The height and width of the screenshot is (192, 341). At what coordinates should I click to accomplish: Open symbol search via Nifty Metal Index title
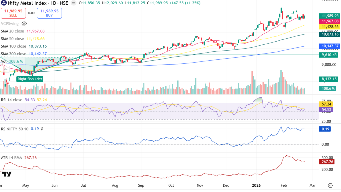[x=27, y=3]
